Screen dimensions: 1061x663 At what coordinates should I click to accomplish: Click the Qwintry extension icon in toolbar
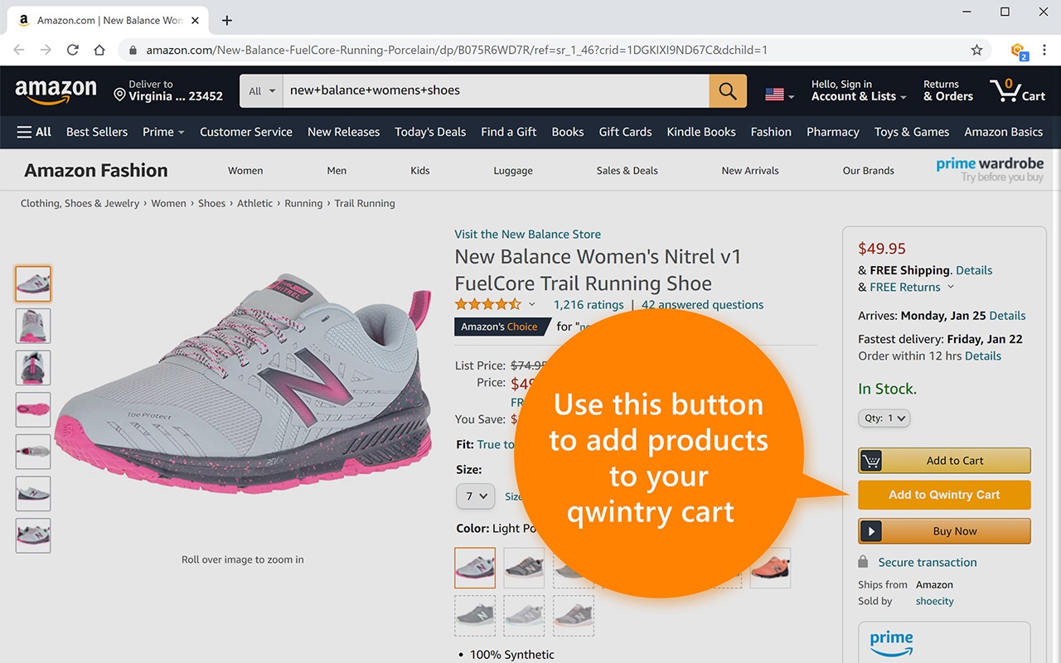[x=1019, y=51]
